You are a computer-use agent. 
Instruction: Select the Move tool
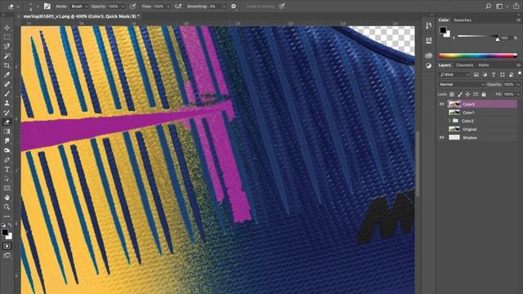[x=7, y=28]
